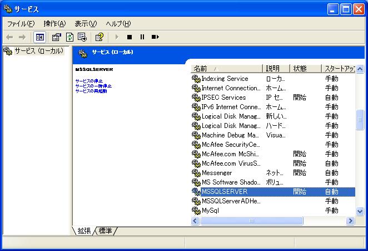Click the horizontal scroll right arrow

350,221
